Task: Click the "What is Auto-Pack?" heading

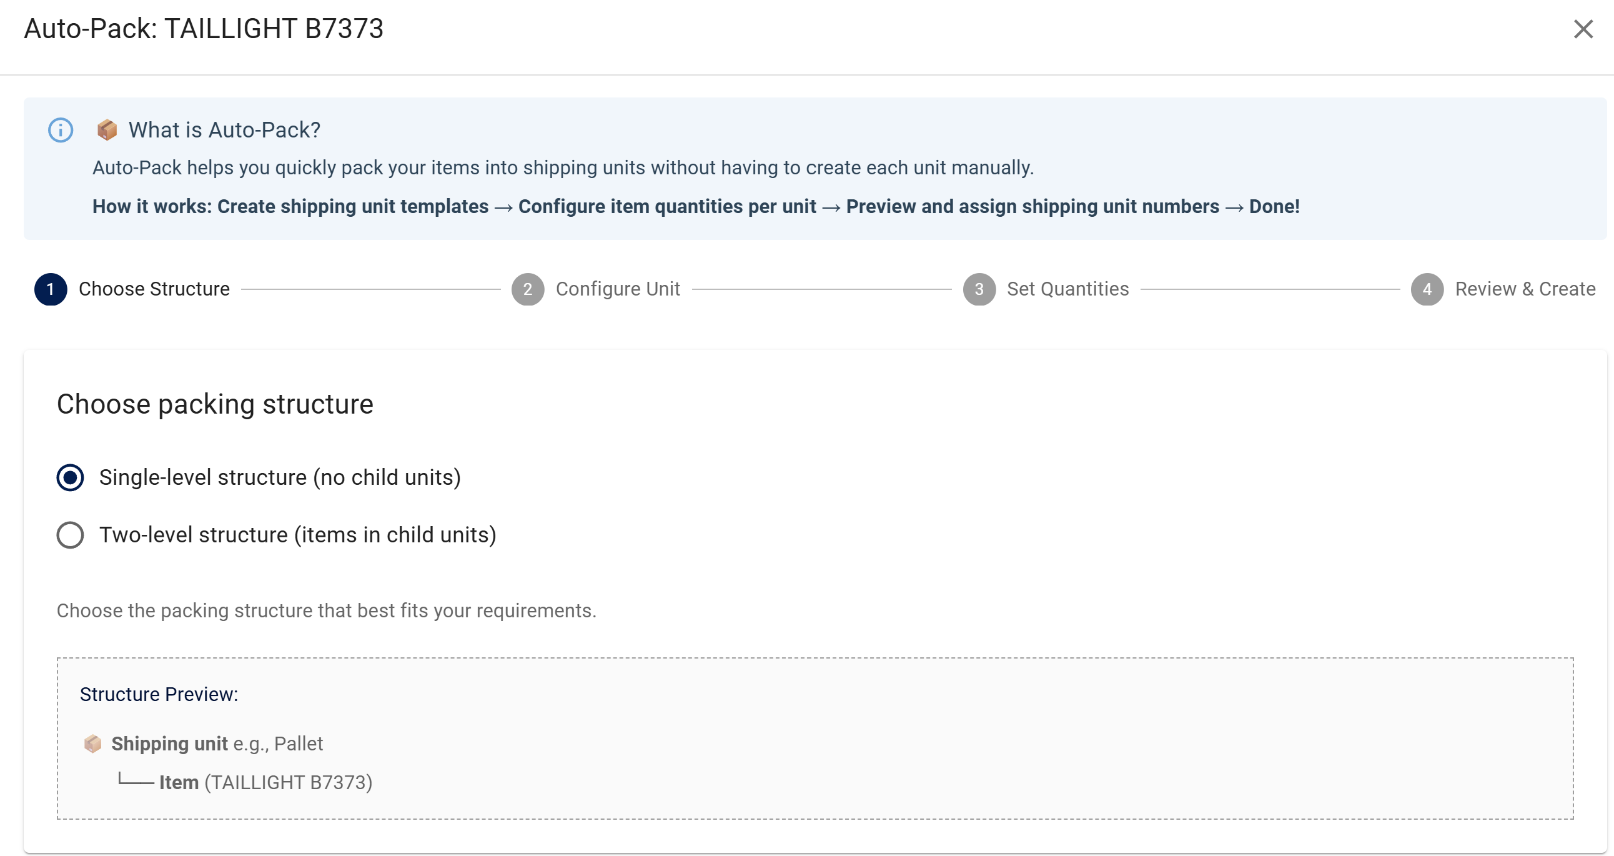Action: [x=224, y=130]
